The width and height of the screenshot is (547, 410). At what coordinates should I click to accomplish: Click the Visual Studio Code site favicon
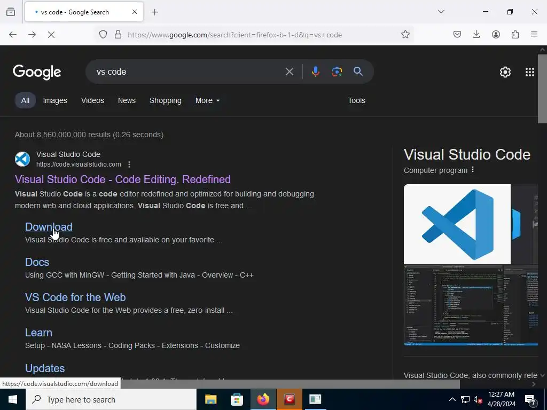(22, 159)
